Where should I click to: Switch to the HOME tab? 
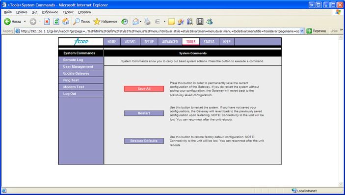[x=112, y=42]
